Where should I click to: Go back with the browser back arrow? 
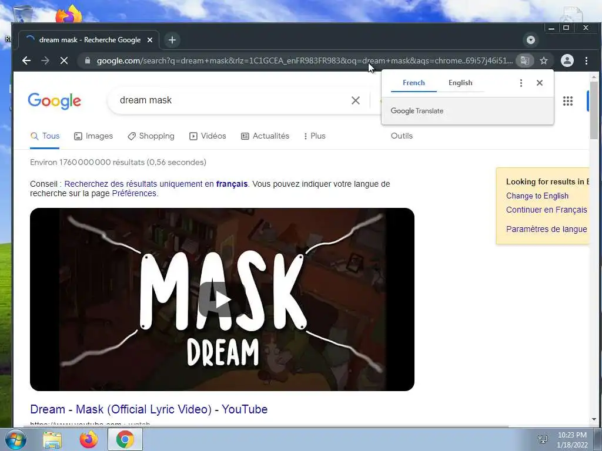click(x=26, y=60)
